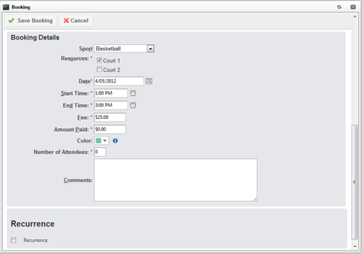The image size is (363, 254).
Task: Check the Court 2 checkbox
Action: (x=99, y=69)
